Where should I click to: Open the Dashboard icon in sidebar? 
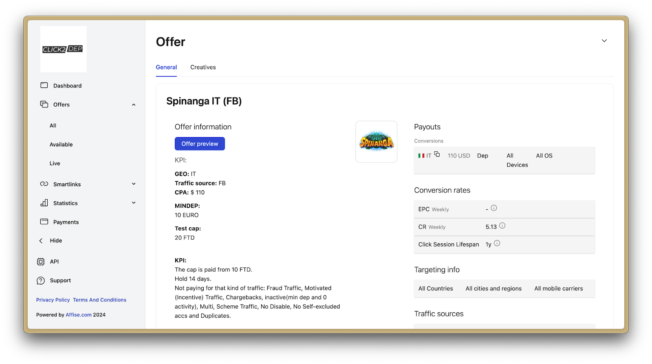pyautogui.click(x=44, y=85)
